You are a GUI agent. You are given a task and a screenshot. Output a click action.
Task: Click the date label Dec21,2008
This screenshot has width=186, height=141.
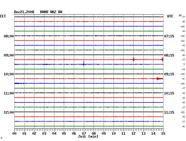[24, 12]
